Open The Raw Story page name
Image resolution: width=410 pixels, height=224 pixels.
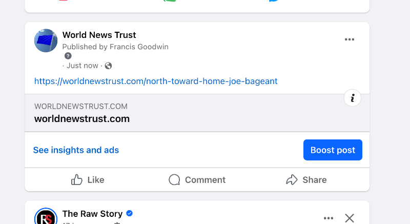click(92, 214)
